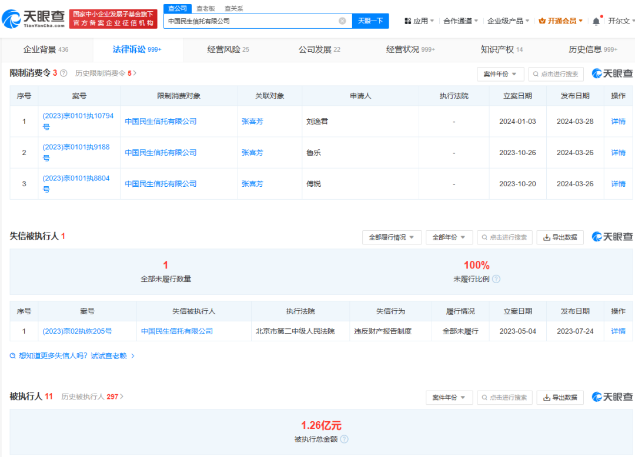This screenshot has width=635, height=457.
Task: Click question mark icon beside 被执行总金额
Action: [x=345, y=439]
